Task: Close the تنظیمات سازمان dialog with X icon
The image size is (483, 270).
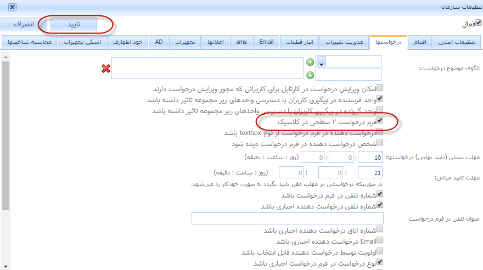Action: tap(12, 7)
